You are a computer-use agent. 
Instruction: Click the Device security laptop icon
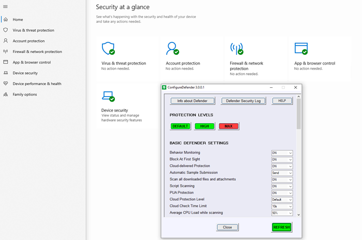108,95
